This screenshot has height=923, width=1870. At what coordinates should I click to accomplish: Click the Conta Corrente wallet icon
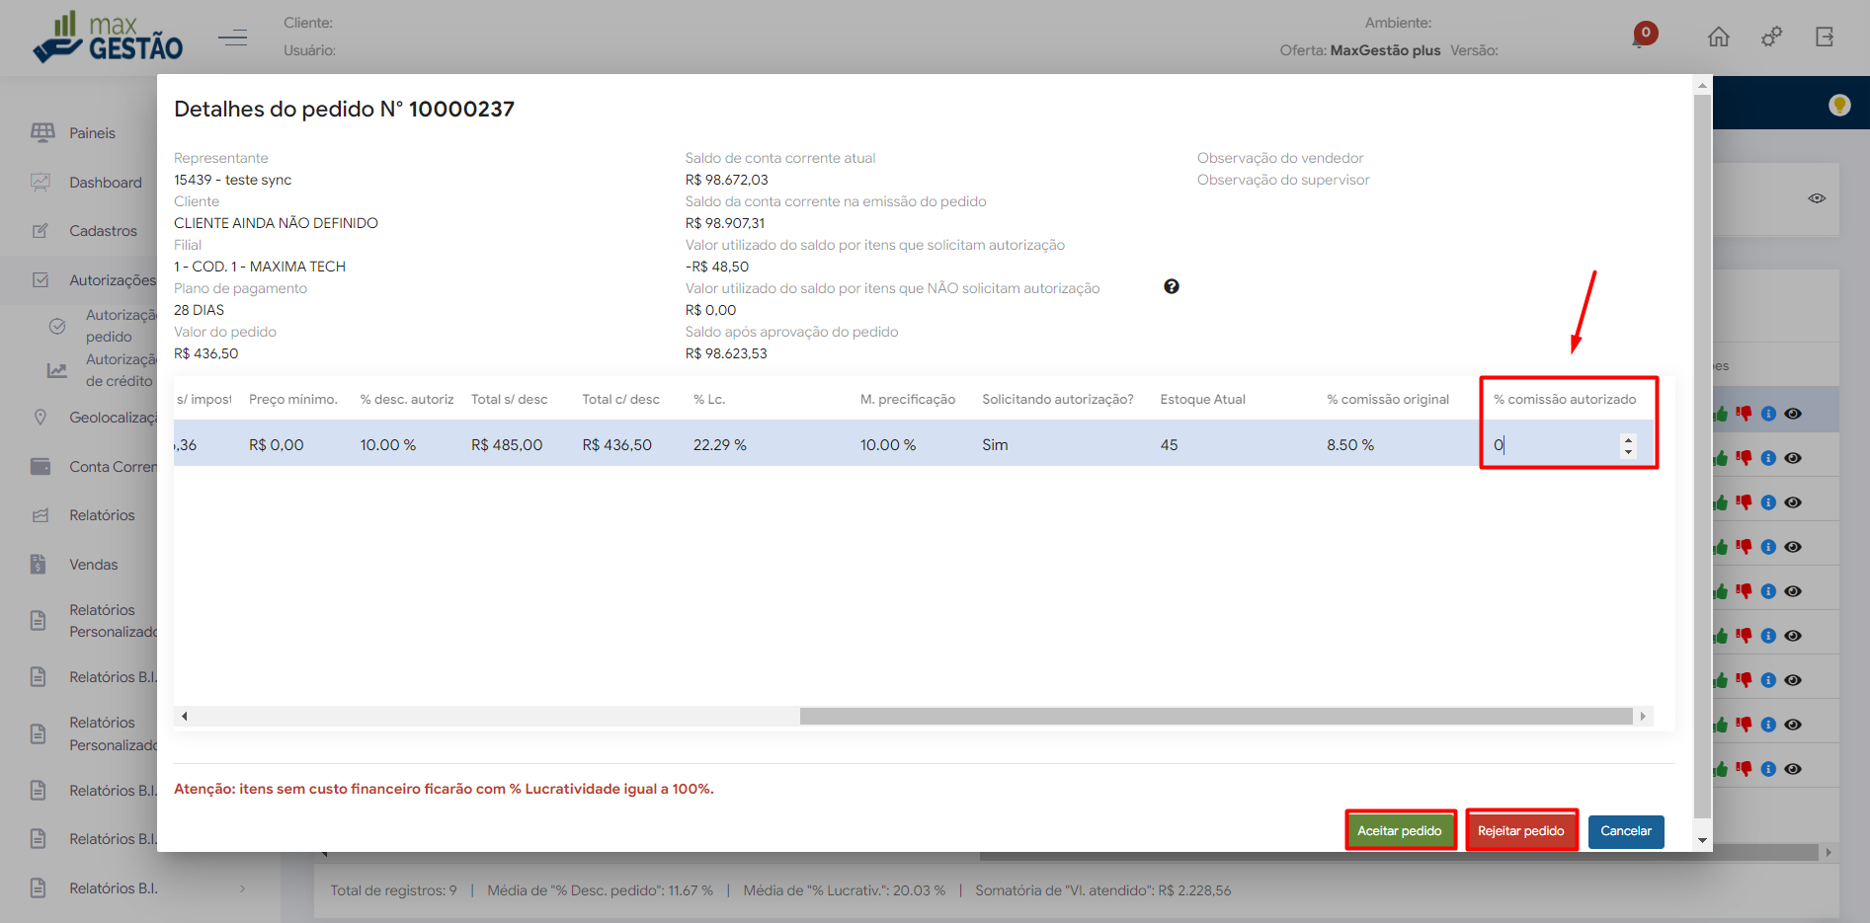click(x=41, y=466)
